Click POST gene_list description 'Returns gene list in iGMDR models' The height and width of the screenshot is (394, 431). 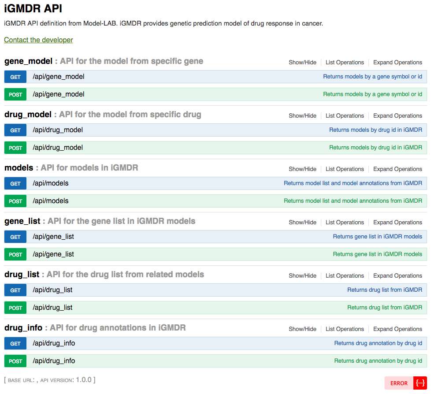coord(377,254)
